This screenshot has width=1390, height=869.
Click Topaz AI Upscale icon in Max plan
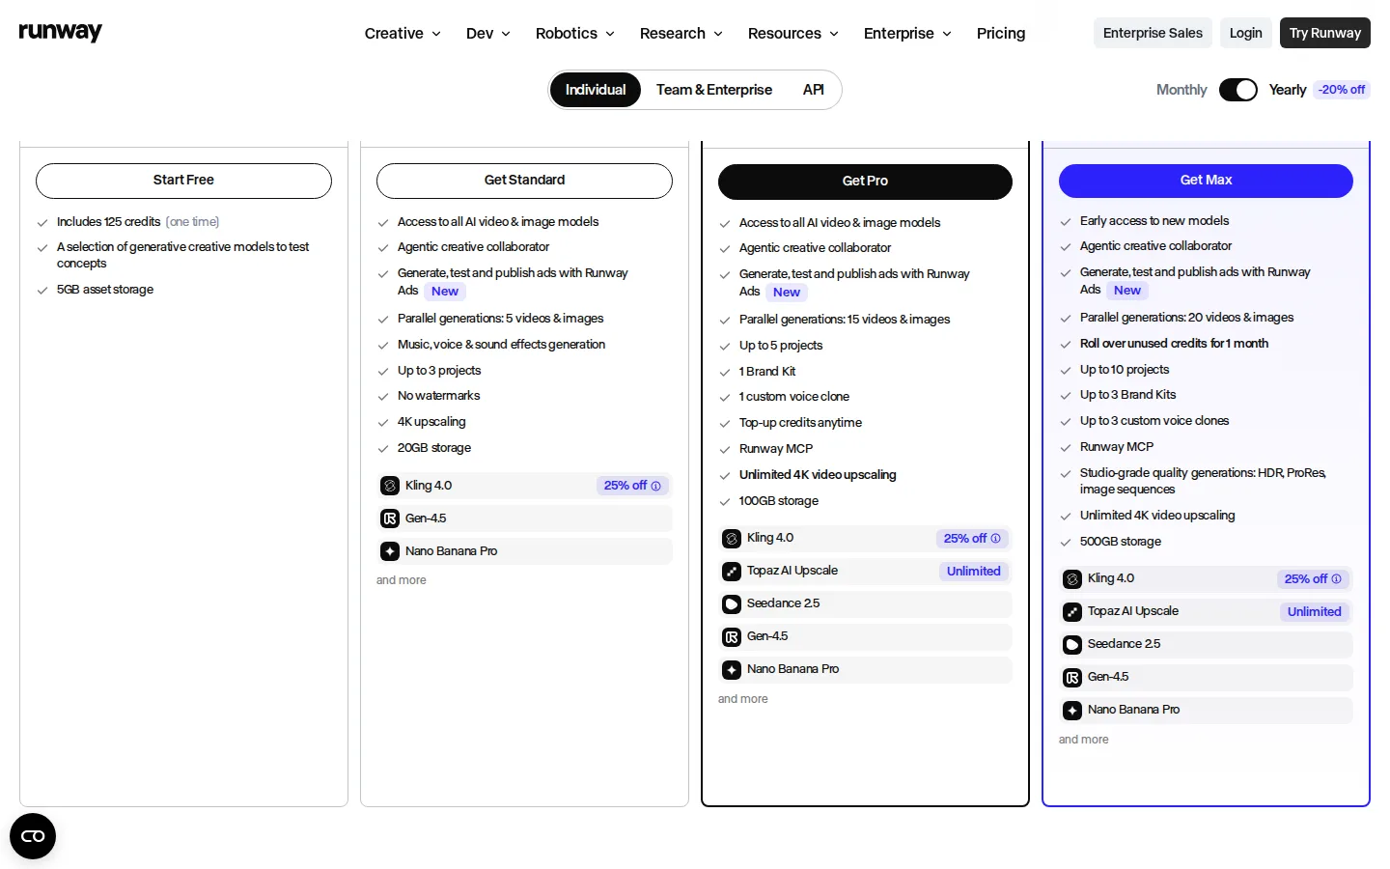(x=1072, y=612)
